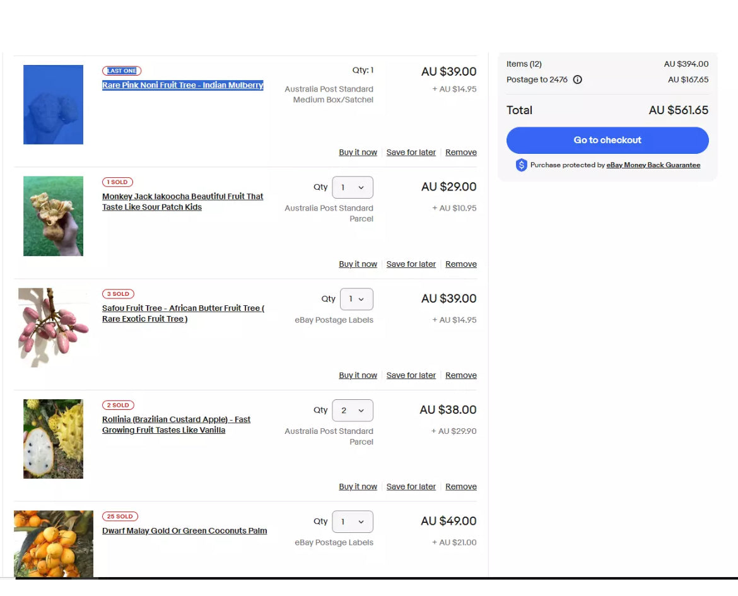Screen dimensions: 738x596
Task: Click the Go to checkout button
Action: [x=607, y=140]
